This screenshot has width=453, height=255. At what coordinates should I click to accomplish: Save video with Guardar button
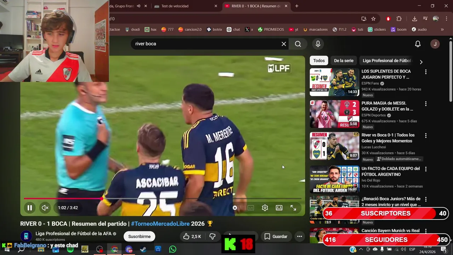[276, 237]
